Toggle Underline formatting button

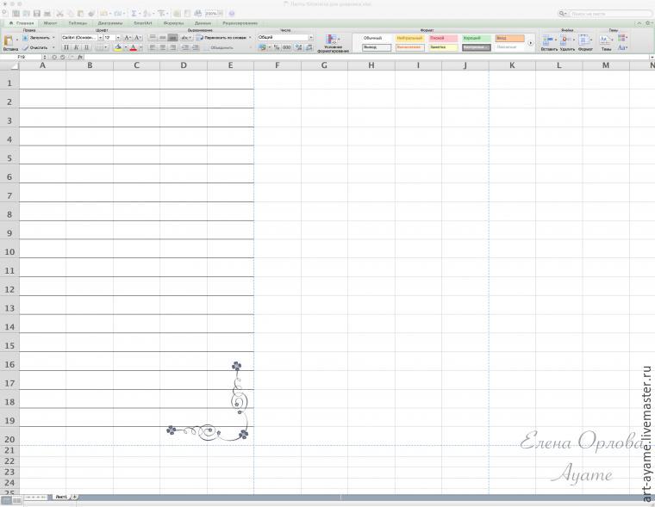point(85,47)
